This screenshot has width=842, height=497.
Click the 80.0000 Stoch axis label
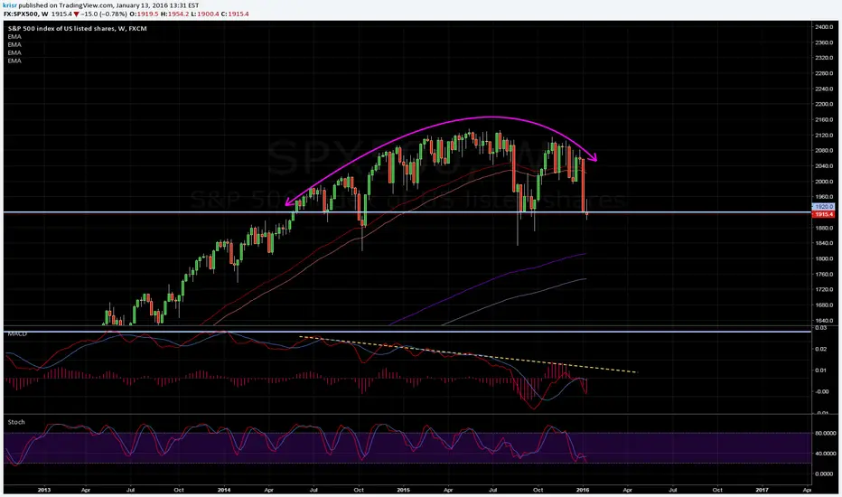826,433
